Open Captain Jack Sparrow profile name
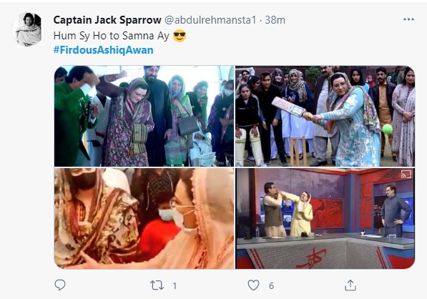The width and height of the screenshot is (427, 299). [x=107, y=20]
